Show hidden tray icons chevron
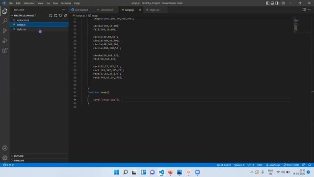314x177 pixels. [252, 172]
